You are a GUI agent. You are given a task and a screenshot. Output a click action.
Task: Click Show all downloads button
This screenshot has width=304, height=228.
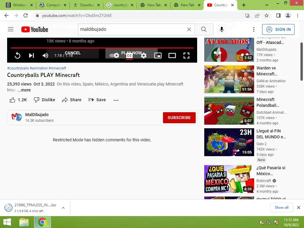pyautogui.click(x=281, y=208)
